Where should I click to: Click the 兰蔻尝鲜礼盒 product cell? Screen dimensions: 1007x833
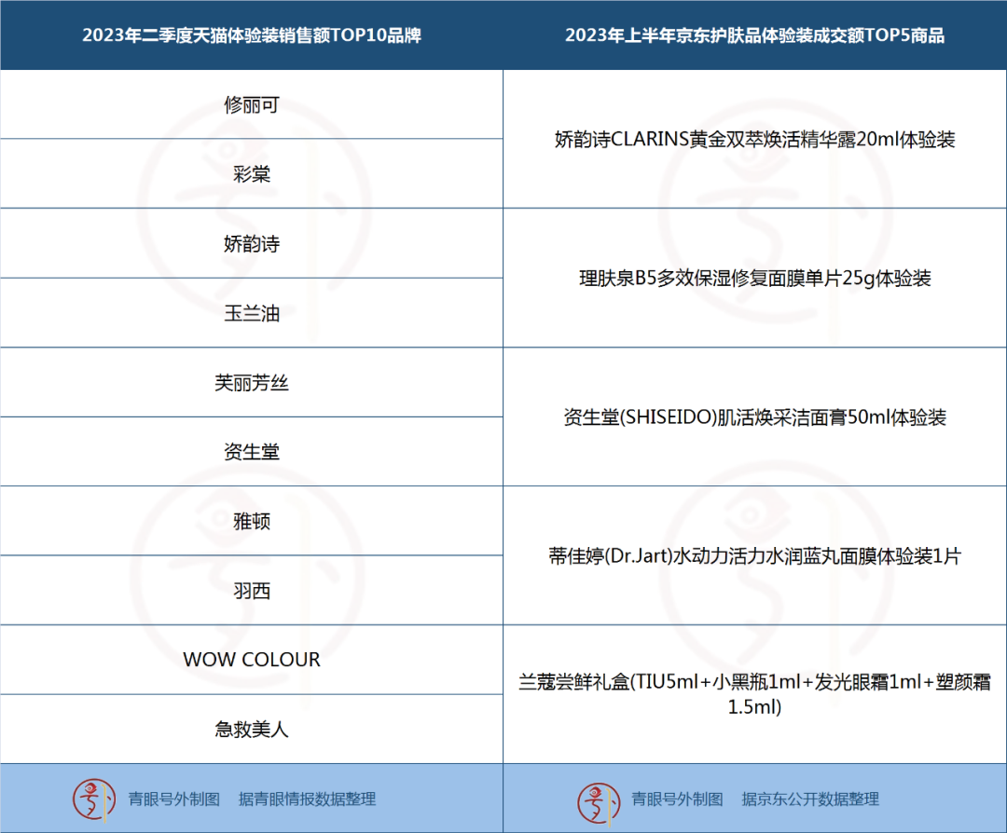pyautogui.click(x=754, y=694)
